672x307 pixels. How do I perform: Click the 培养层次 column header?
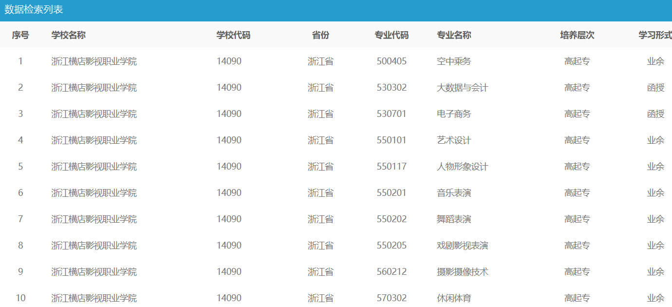tap(577, 35)
